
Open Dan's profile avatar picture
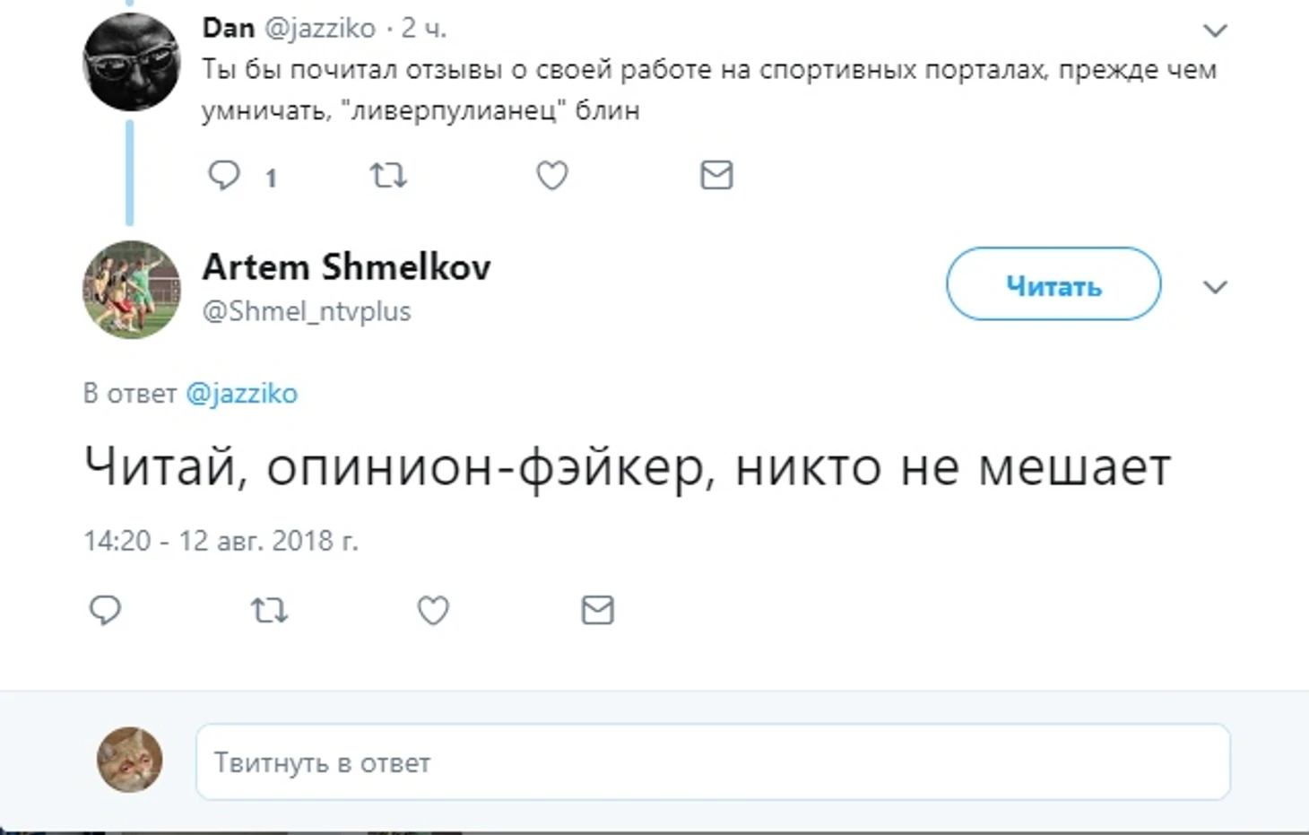click(x=131, y=62)
